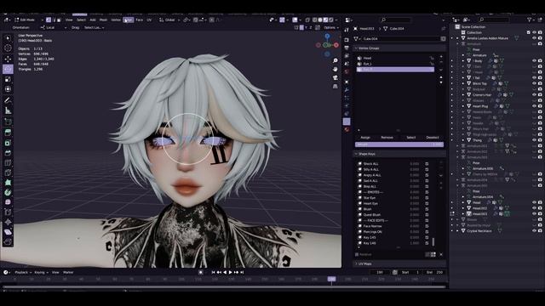Open the Mesh menu
Screen dimensions: 545x306
[103, 20]
